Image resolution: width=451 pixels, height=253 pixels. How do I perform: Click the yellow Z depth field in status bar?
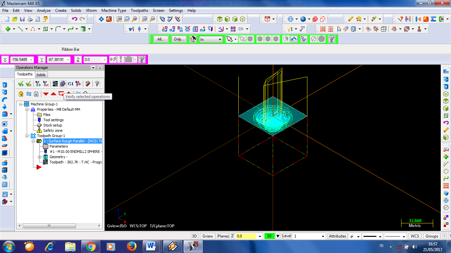246,236
